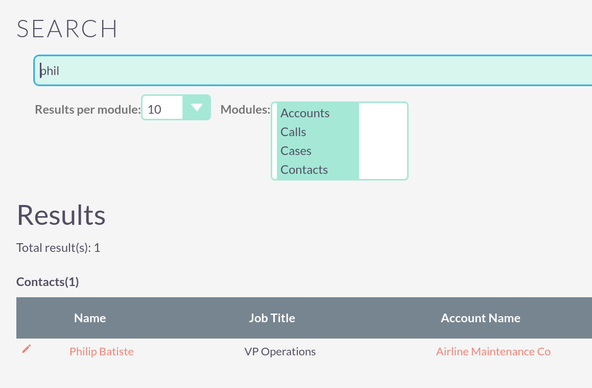
Task: Open the Airline Maintenance Co account link
Action: 493,352
